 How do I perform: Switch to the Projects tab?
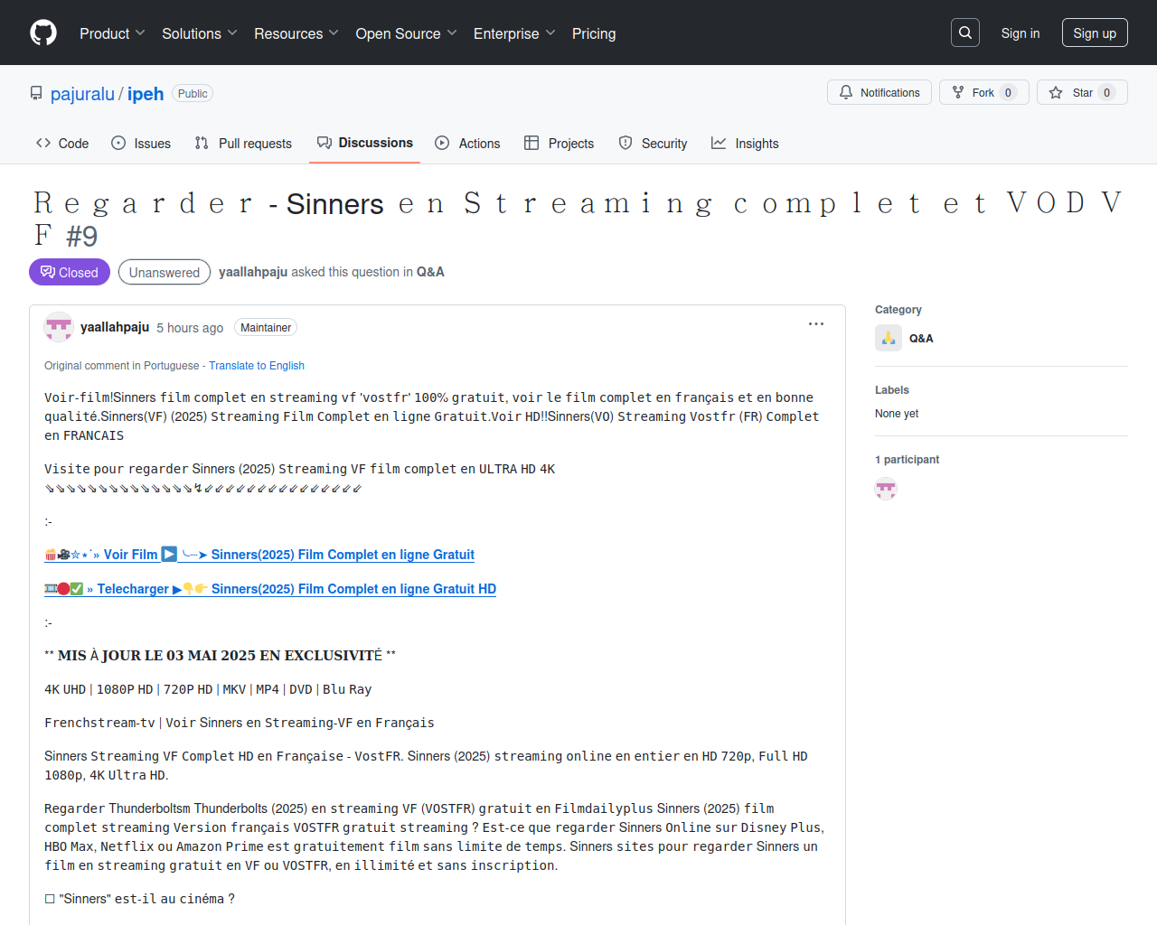coord(560,143)
